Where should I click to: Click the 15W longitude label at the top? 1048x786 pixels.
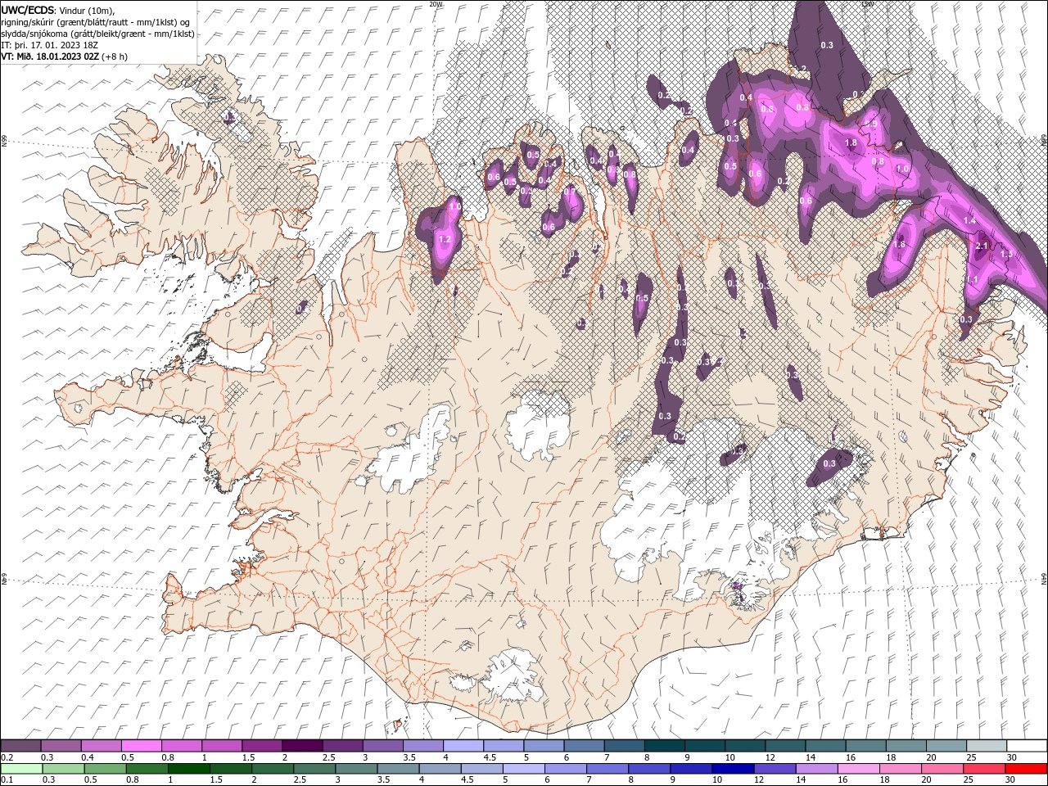(x=867, y=4)
